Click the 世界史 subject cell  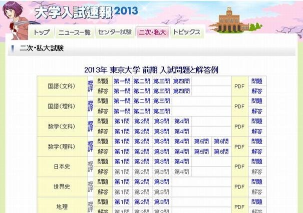[62, 187]
